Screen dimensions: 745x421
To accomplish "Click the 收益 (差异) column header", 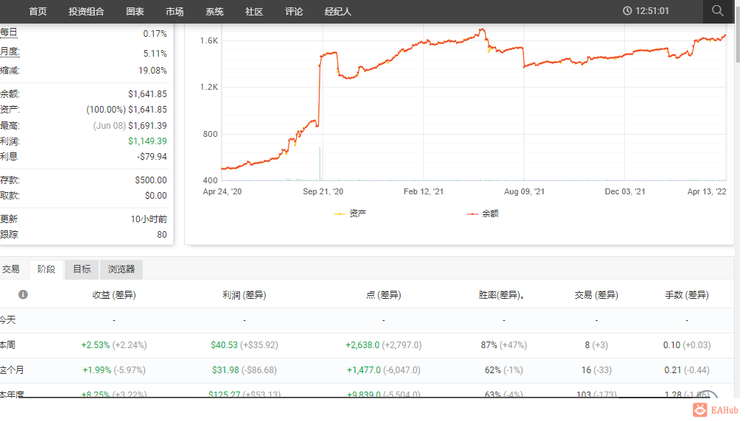I will tap(114, 295).
